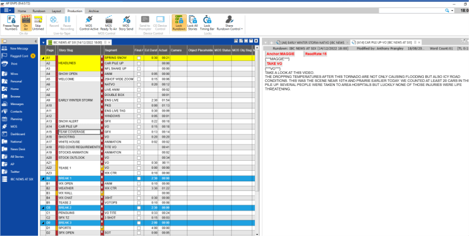Click the MOS Status column header
The image size is (469, 236).
pyautogui.click(x=222, y=50)
